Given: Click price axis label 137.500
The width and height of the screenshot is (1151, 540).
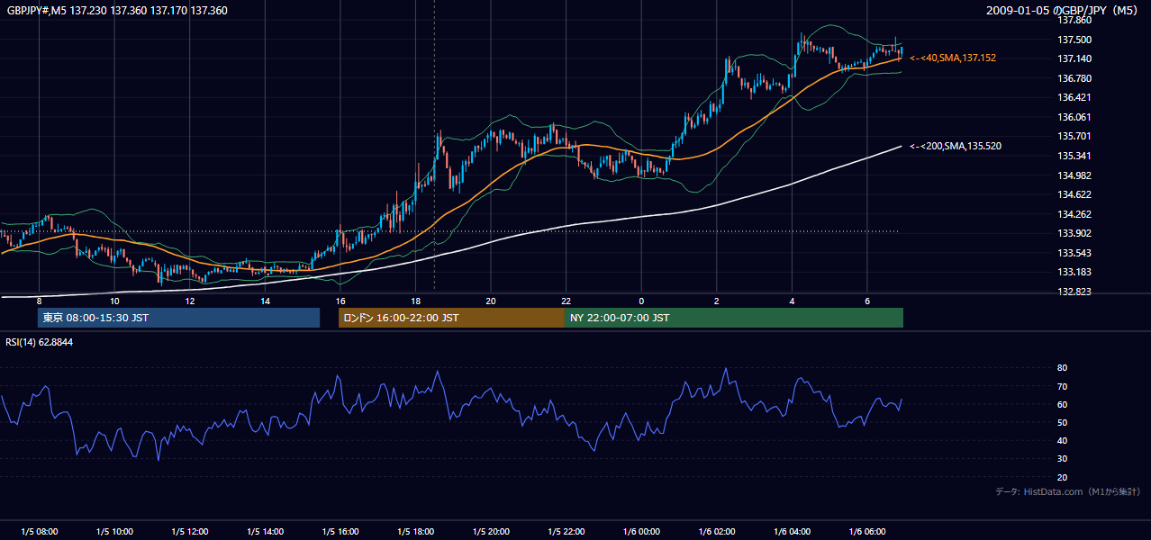Looking at the screenshot, I should 1074,40.
